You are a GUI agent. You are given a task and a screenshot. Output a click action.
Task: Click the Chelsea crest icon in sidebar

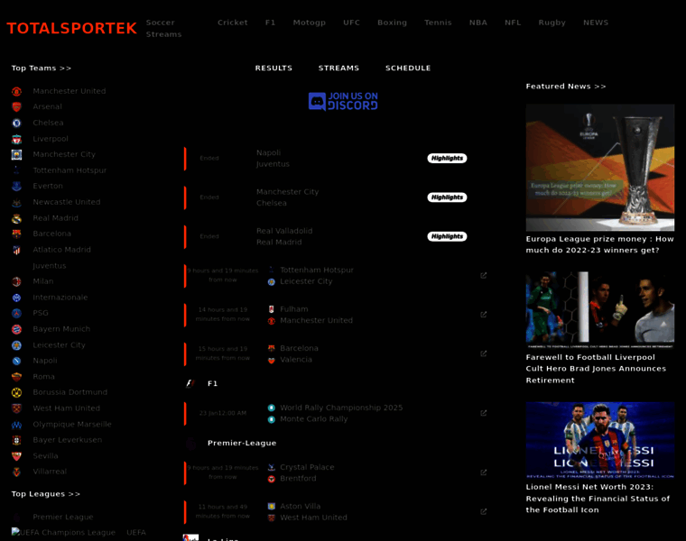pos(16,124)
